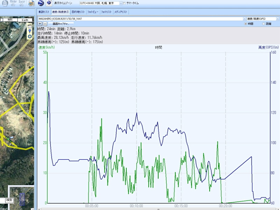Click the 累積標高(+): 125(m) statistic
The height and width of the screenshot is (210, 280).
[x=53, y=42]
